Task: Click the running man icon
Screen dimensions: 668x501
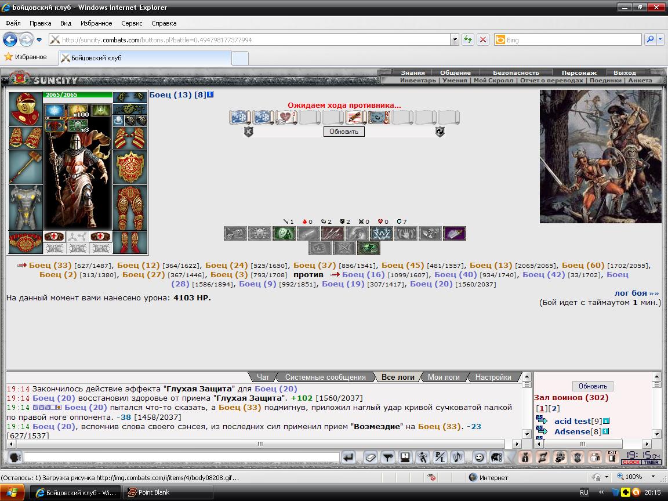Action: 422,458
